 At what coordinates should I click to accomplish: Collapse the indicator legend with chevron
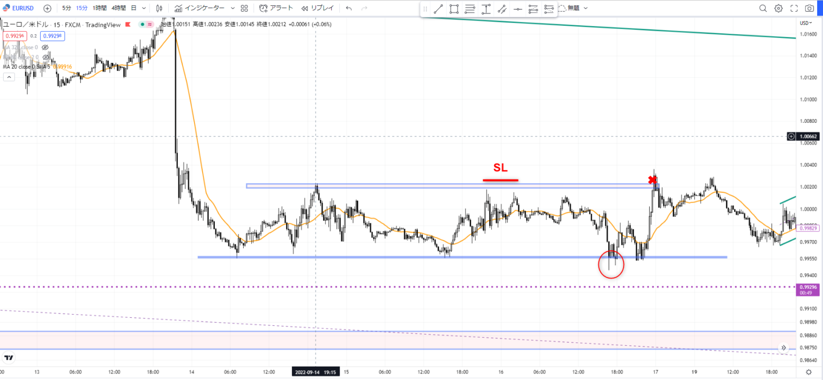coord(9,77)
